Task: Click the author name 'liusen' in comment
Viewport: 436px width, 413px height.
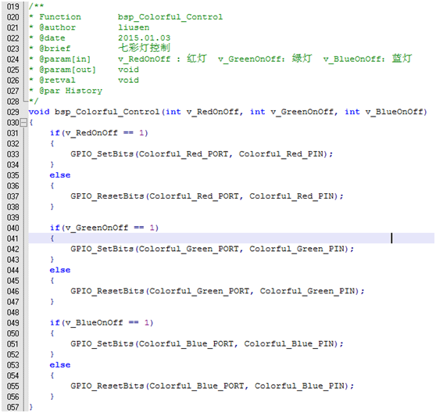Action: pos(134,27)
